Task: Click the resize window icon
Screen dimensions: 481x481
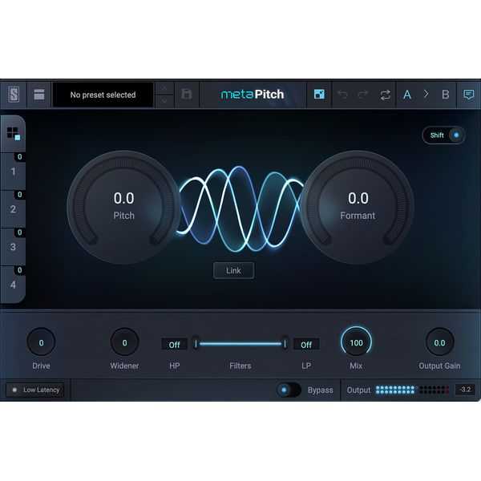Action: pyautogui.click(x=319, y=94)
